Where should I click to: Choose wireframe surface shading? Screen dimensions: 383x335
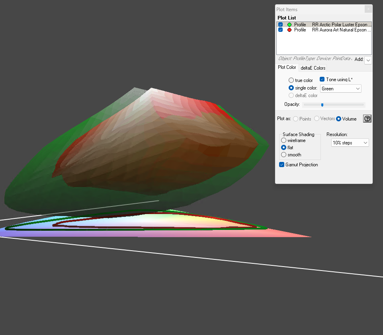pos(283,140)
